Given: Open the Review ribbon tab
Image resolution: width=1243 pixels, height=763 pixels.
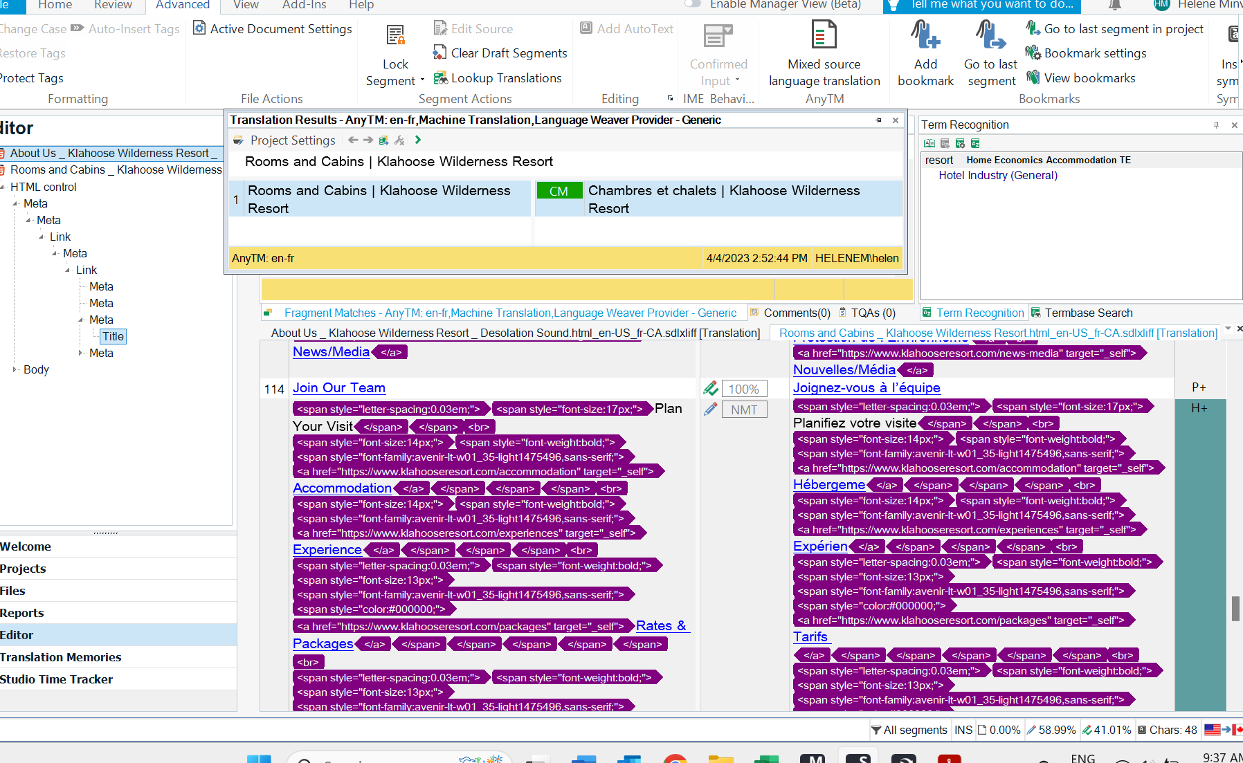Looking at the screenshot, I should point(113,5).
